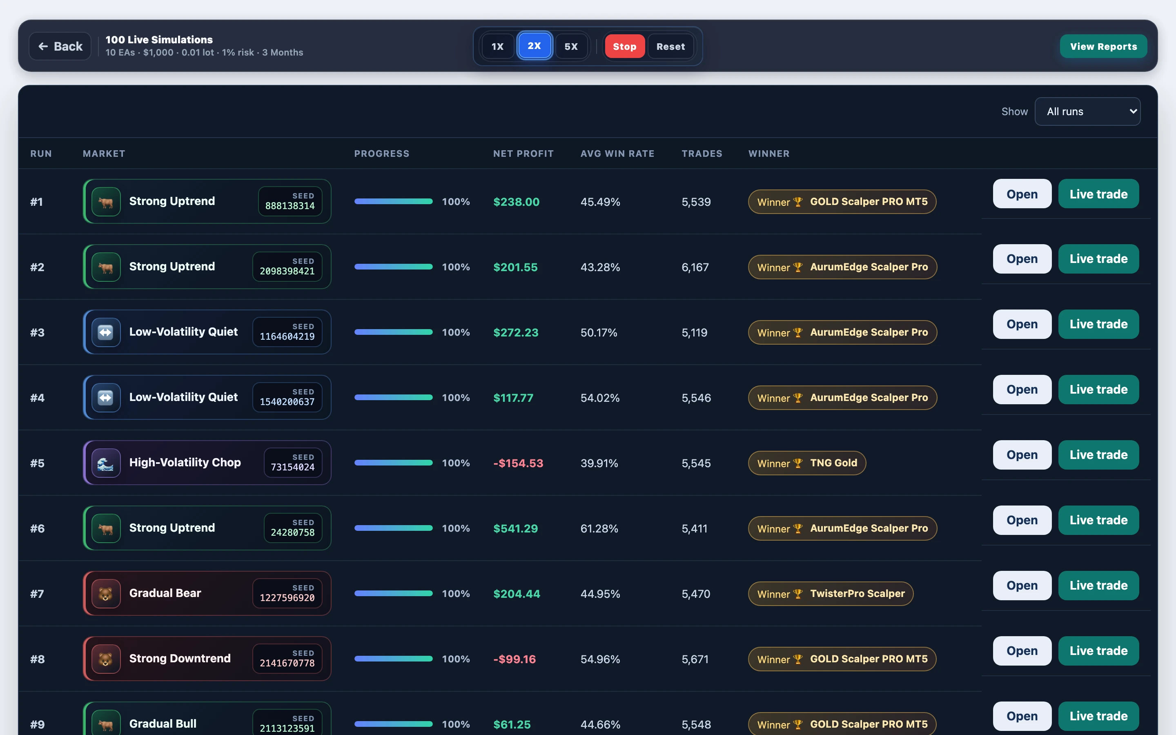Screen dimensions: 1176x735
Task: Click the bear icon for Gradual Bear
Action: [x=106, y=594]
